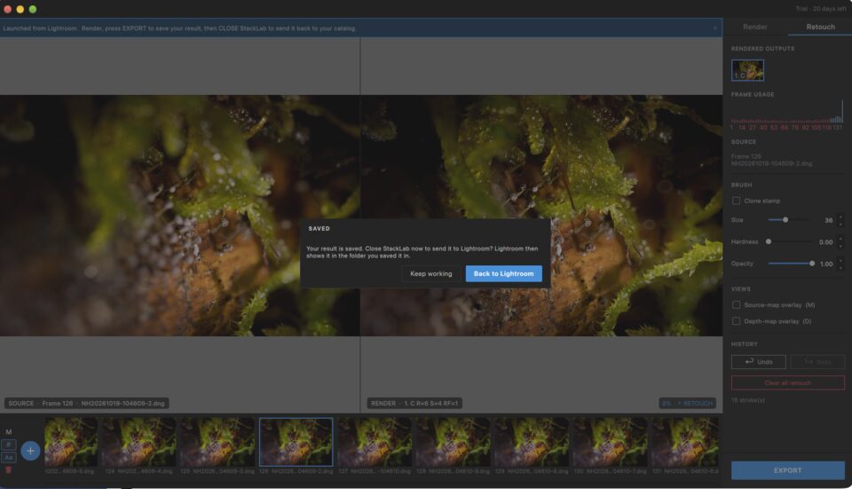Click the Trial days left notice
Image resolution: width=852 pixels, height=489 pixels.
tap(820, 9)
